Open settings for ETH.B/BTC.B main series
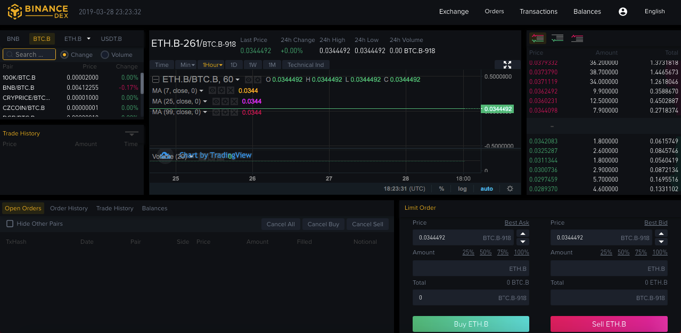 coord(257,80)
